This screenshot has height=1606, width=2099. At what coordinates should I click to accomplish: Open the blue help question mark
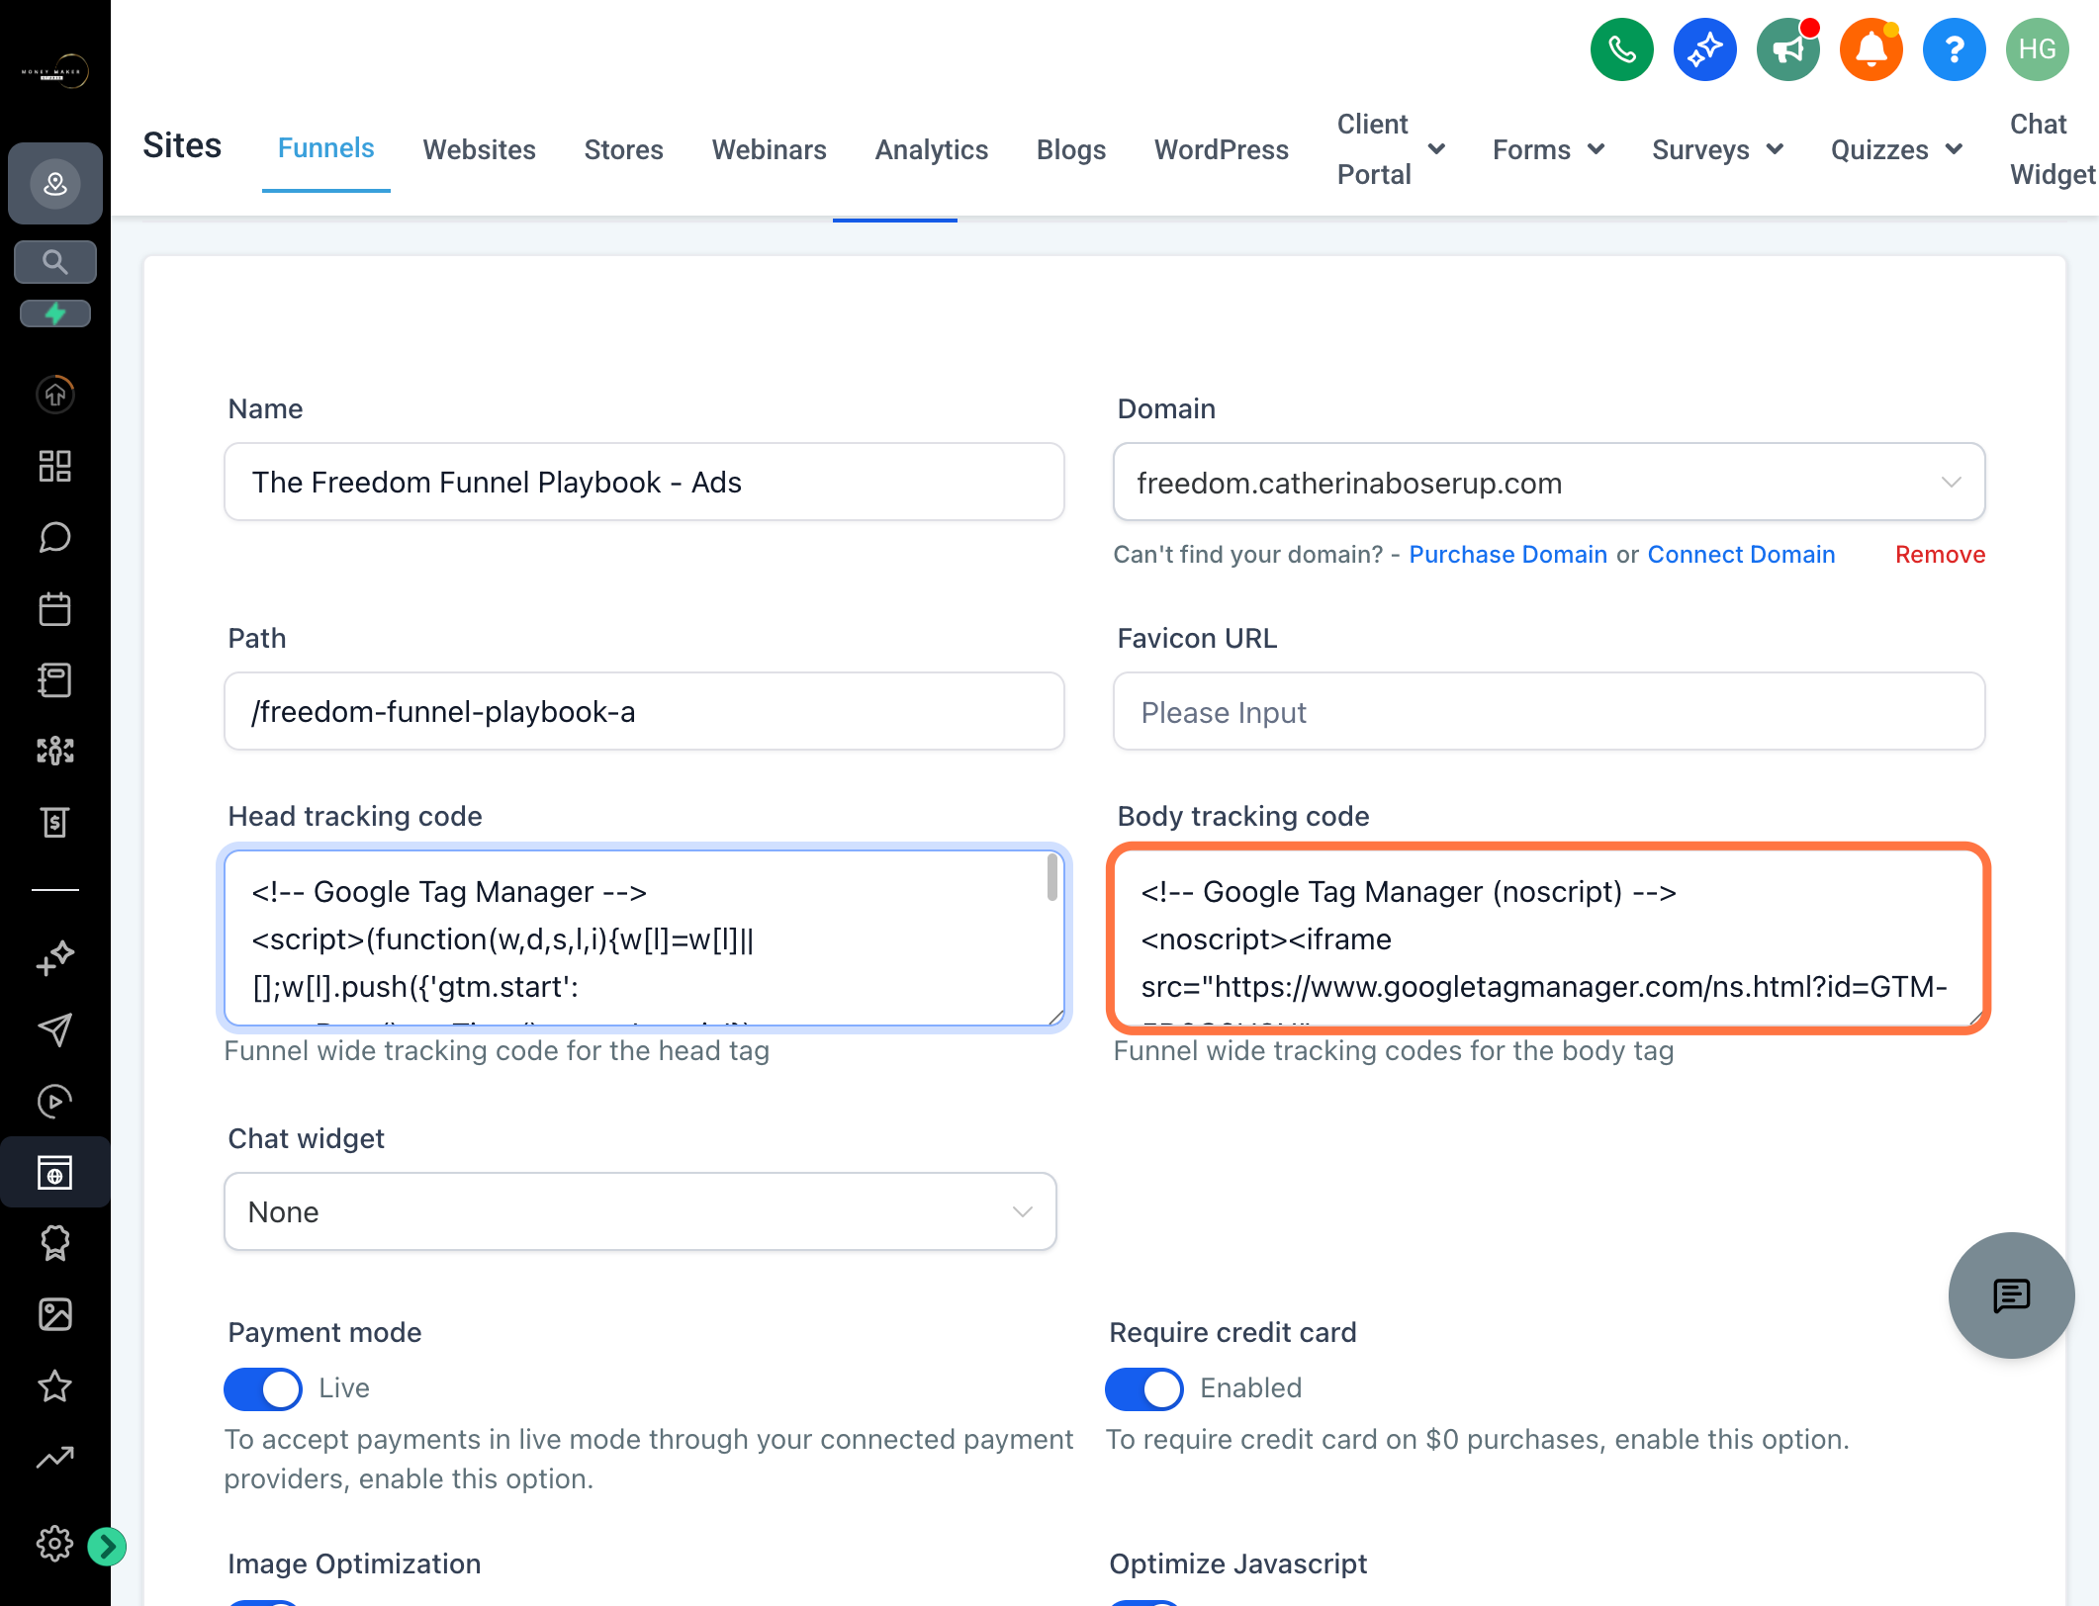coord(1954,49)
